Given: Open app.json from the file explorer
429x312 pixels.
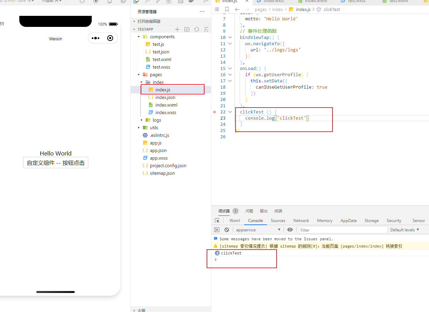Looking at the screenshot, I should pos(158,150).
